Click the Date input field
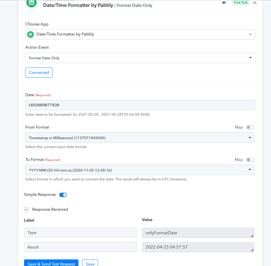The width and height of the screenshot is (271, 266). [x=140, y=105]
